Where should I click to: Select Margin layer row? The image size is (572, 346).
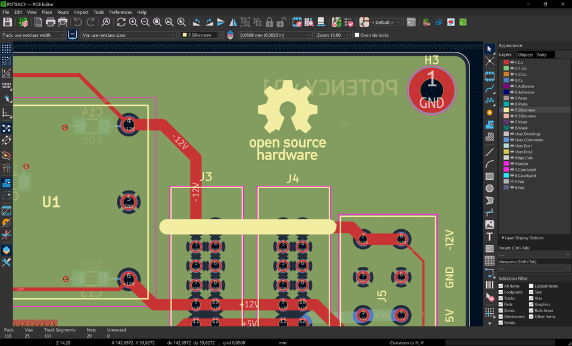point(534,164)
